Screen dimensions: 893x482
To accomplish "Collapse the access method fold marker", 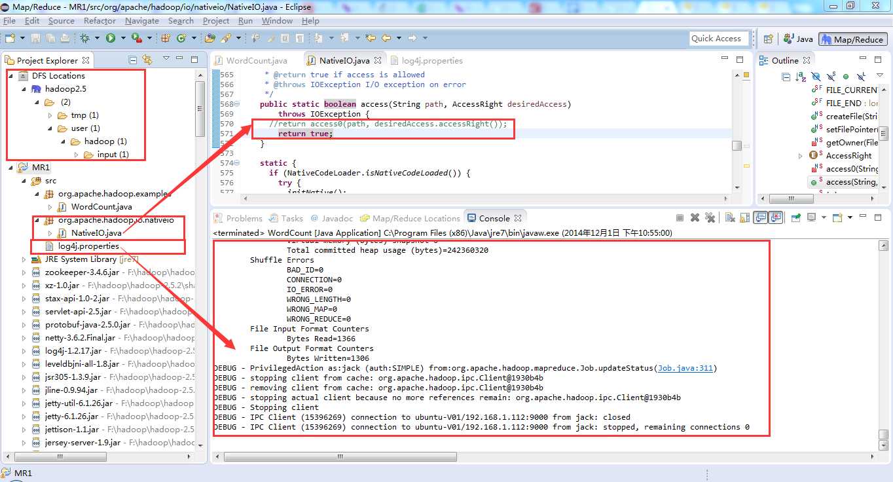I will click(x=237, y=104).
